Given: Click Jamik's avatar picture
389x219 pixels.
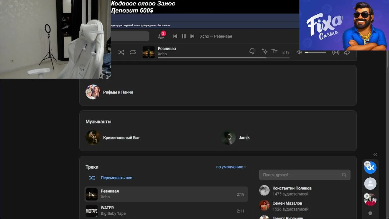Looking at the screenshot, I should 229,137.
